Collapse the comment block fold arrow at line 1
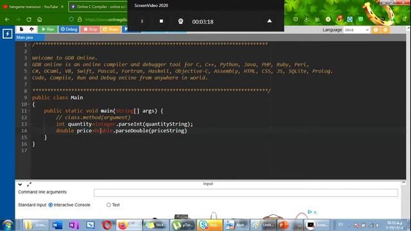Viewport: 411px width, 231px height. coord(29,45)
